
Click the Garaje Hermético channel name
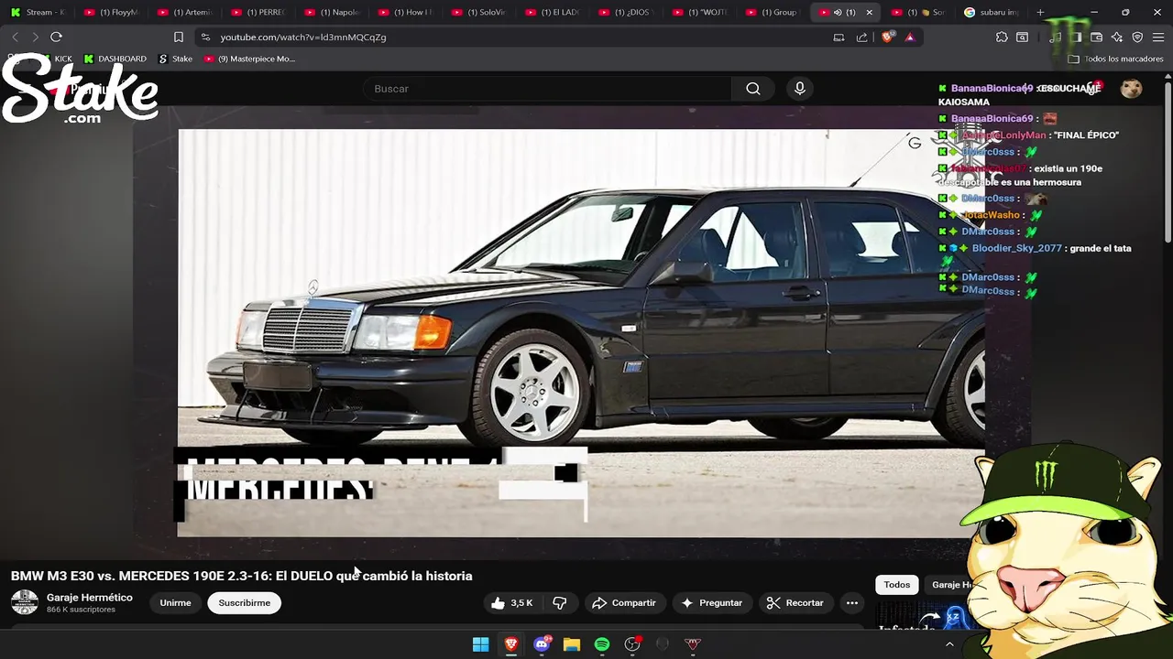point(90,597)
